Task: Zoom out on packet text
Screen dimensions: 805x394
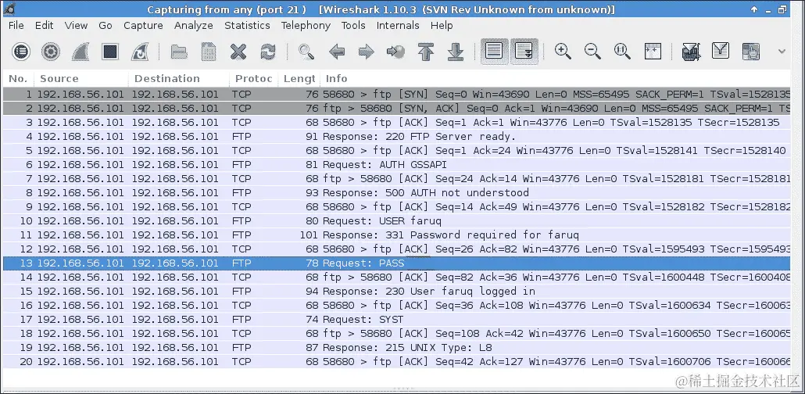Action: [x=592, y=52]
